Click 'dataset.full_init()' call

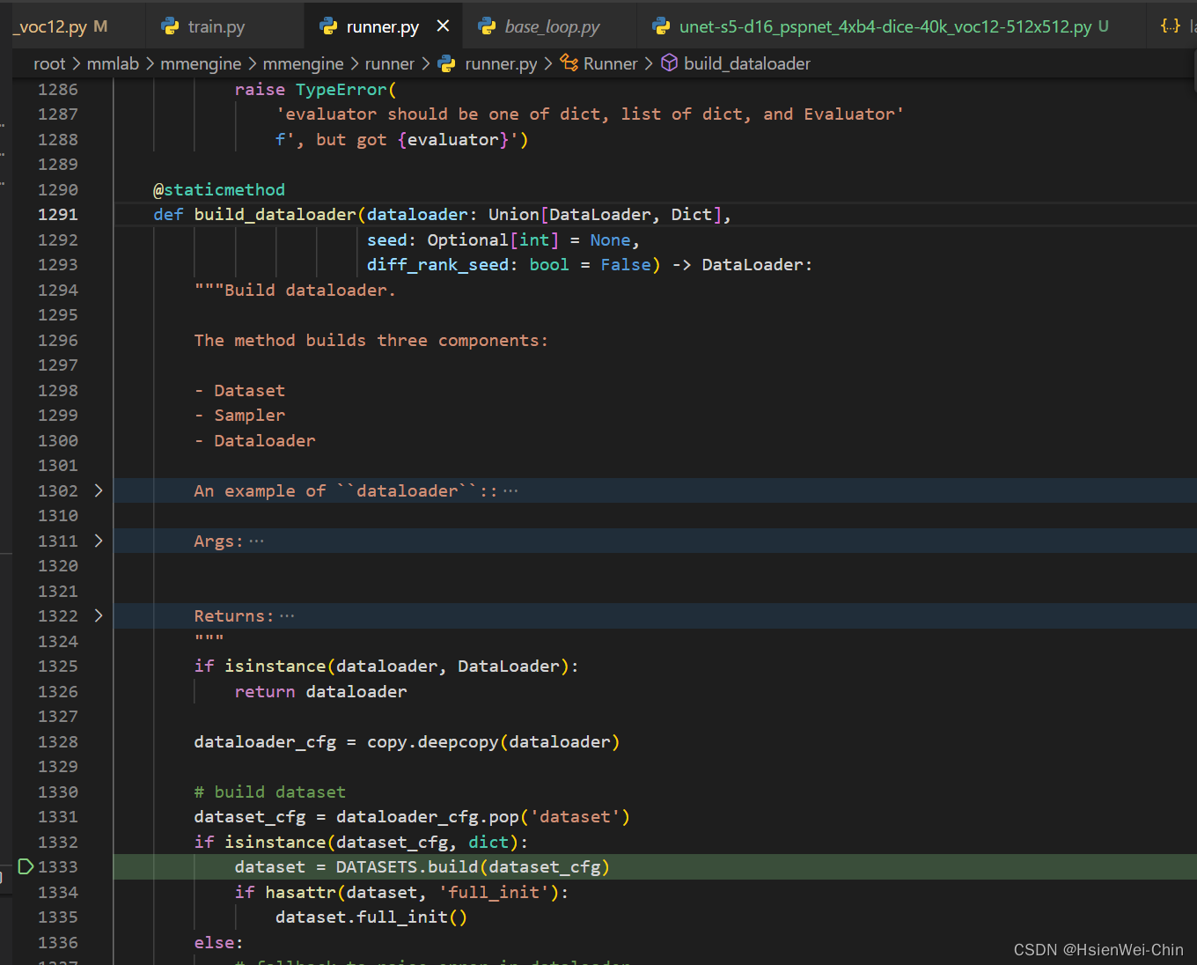pos(371,917)
